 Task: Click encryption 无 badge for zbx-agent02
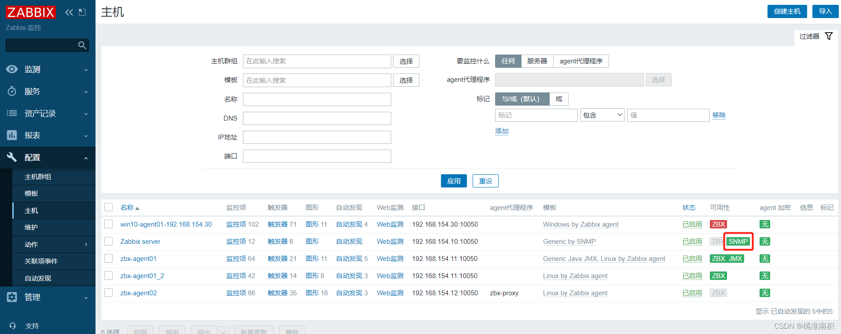click(765, 293)
